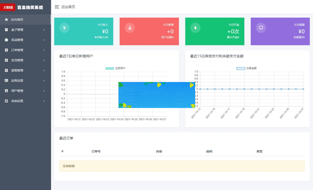The width and height of the screenshot is (313, 190).
Task: Toggle the 注册用户 series in the chart legend
Action: pyautogui.click(x=117, y=68)
